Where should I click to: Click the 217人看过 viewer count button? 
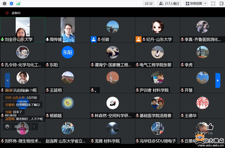point(169,4)
